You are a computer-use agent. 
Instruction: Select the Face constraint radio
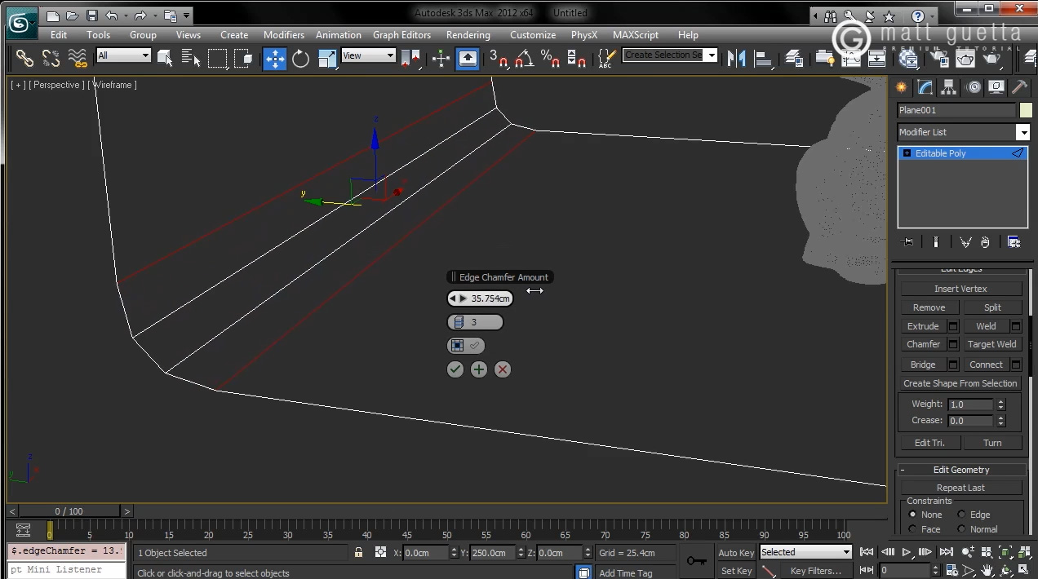click(x=912, y=529)
